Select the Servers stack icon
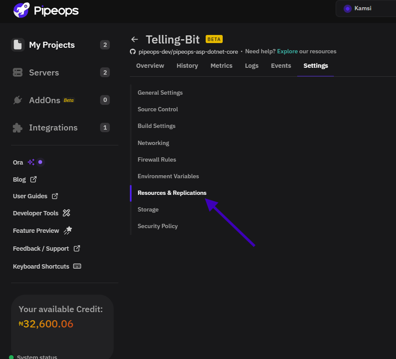 (x=18, y=72)
